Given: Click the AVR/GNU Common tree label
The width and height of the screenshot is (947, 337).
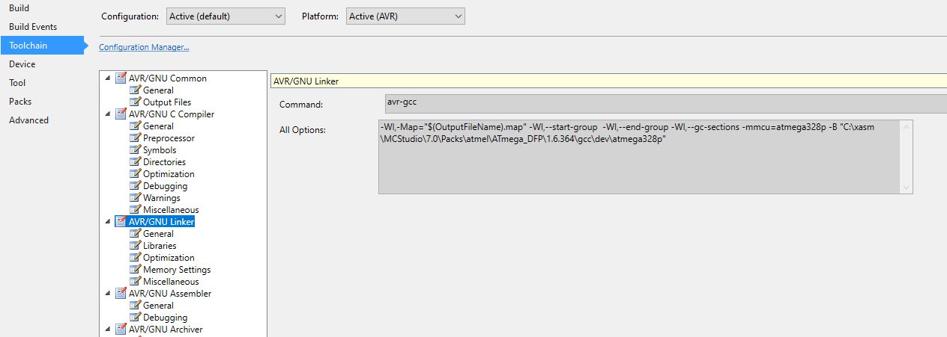Looking at the screenshot, I should [168, 78].
